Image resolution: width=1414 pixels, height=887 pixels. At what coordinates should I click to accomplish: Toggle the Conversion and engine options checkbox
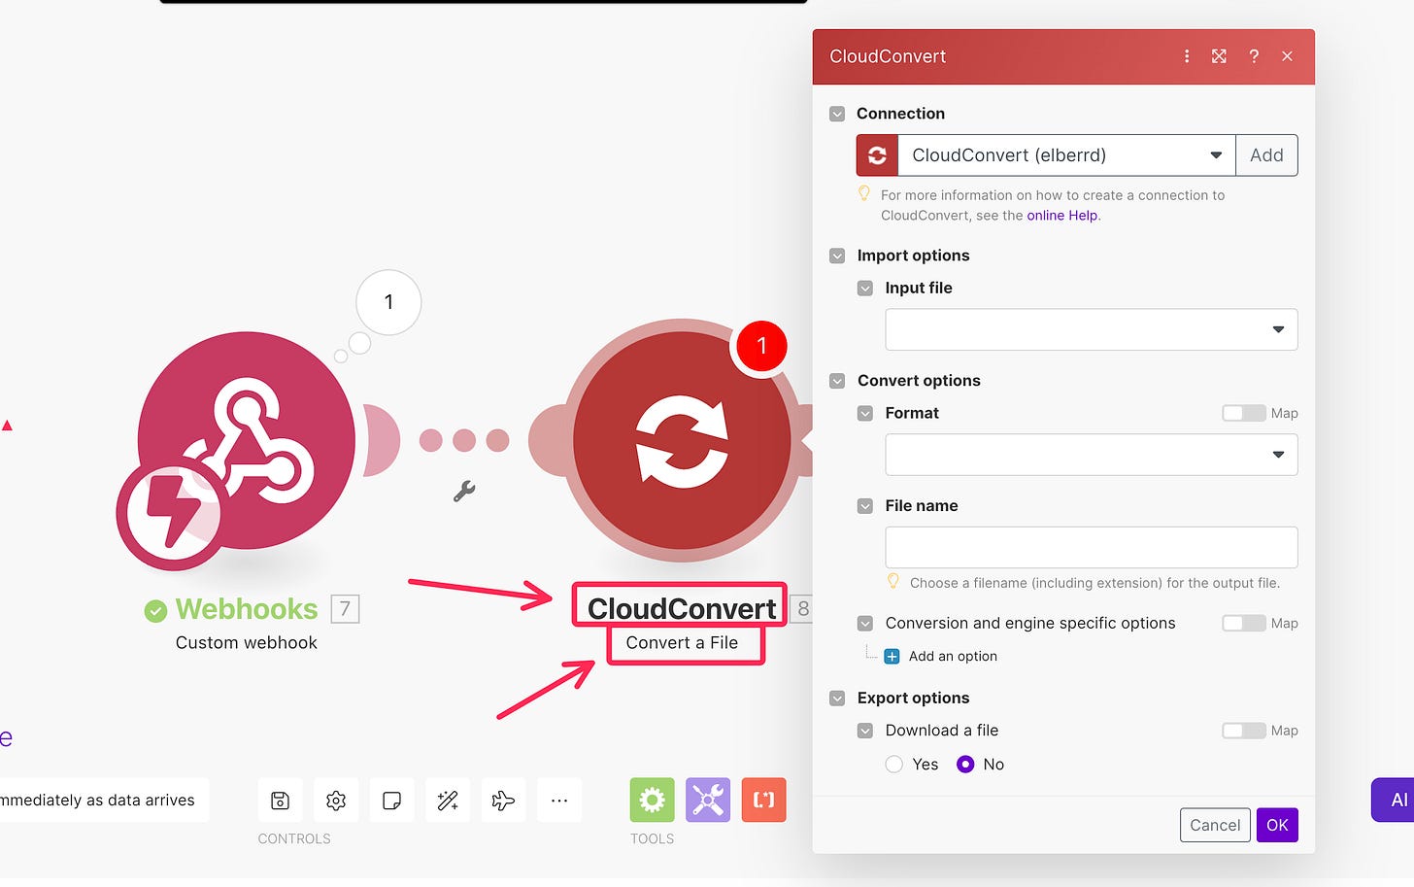[865, 623]
